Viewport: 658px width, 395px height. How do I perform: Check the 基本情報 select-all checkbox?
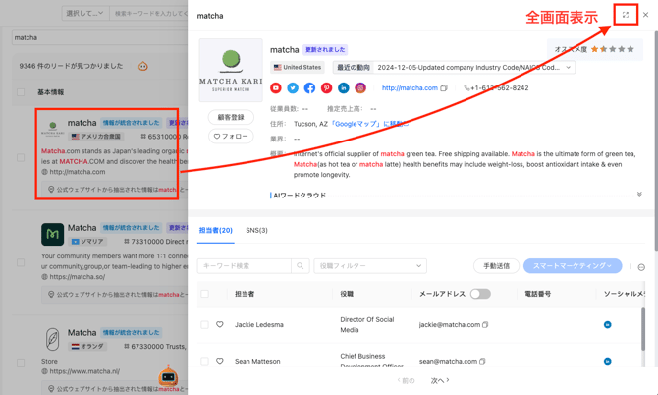tap(21, 92)
